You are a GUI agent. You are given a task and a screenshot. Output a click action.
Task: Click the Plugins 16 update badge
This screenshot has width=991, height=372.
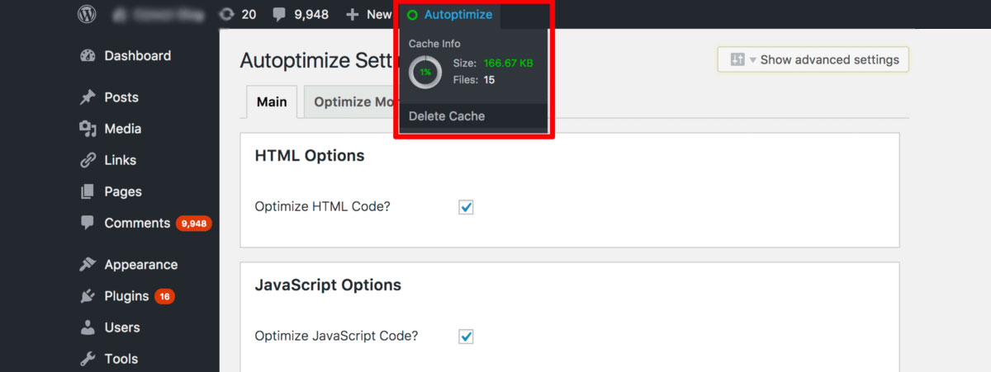click(164, 297)
